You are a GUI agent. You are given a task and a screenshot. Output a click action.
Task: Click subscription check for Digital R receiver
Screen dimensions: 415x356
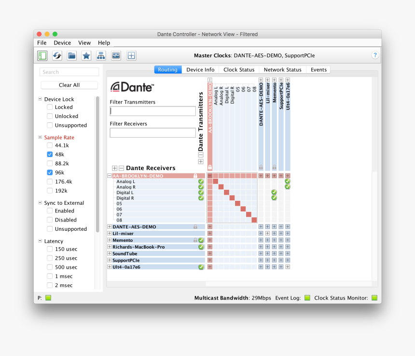(201, 198)
